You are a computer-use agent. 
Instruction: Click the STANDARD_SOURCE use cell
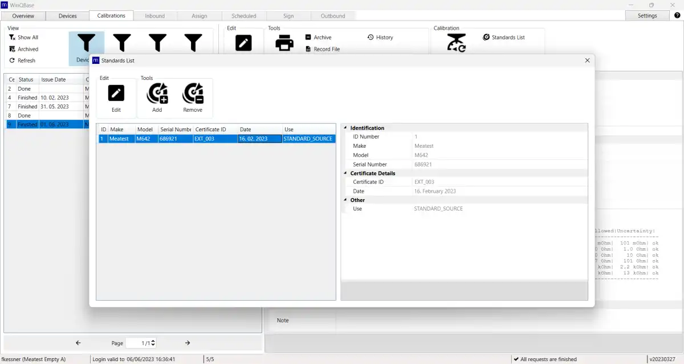click(308, 139)
